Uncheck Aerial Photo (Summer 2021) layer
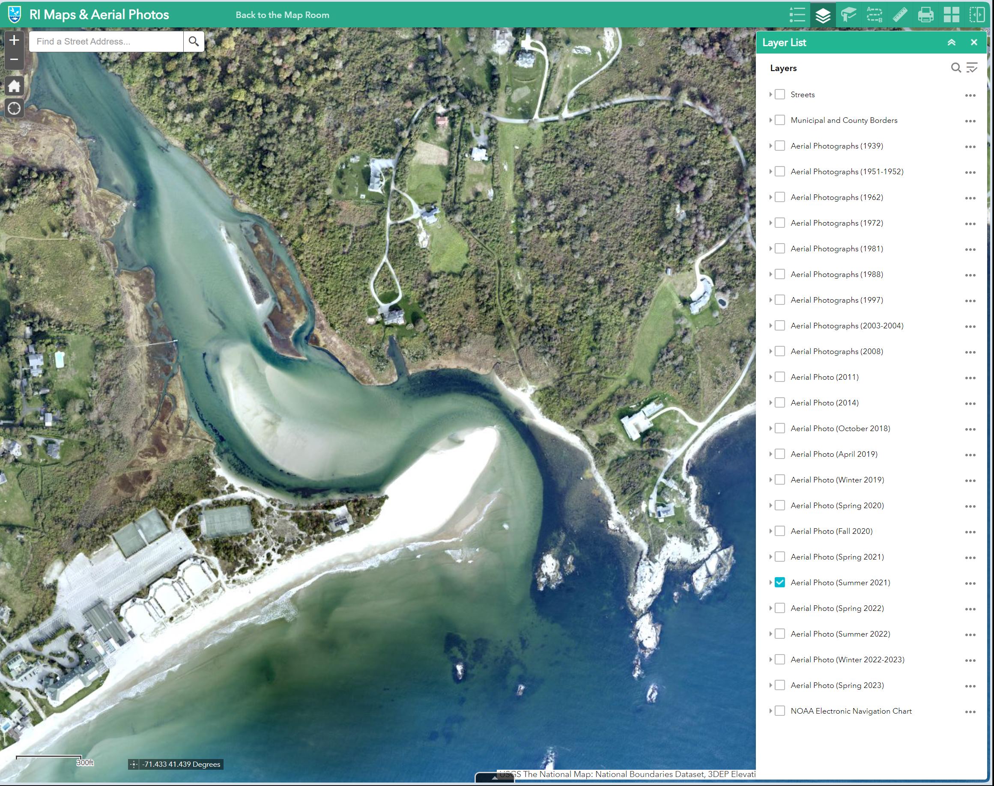The height and width of the screenshot is (786, 994). click(x=779, y=582)
